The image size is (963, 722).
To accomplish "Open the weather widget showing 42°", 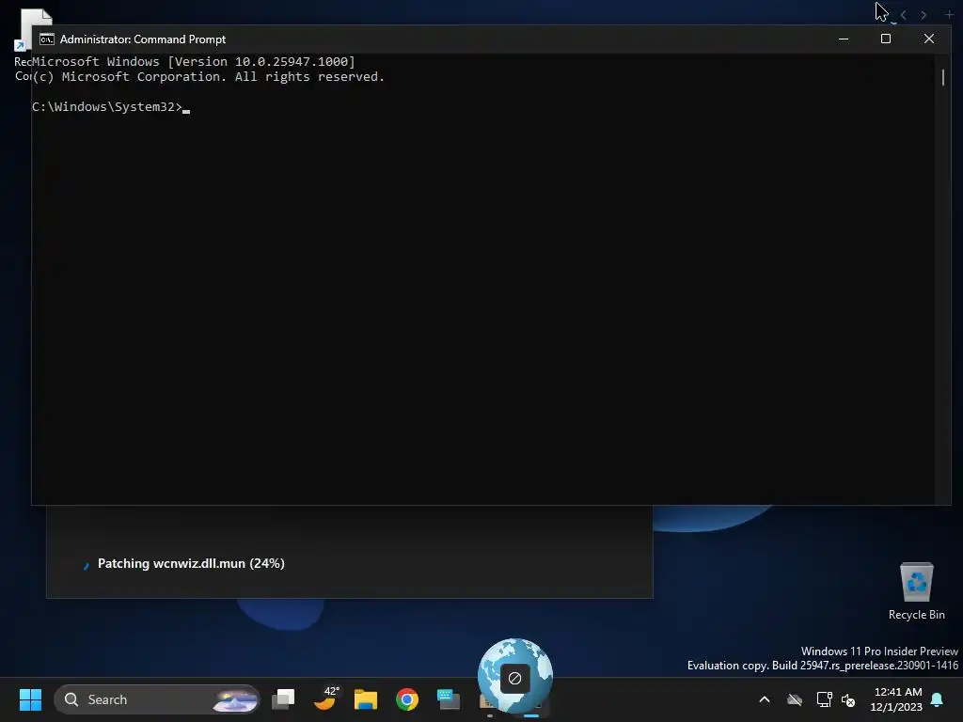I will pyautogui.click(x=325, y=698).
